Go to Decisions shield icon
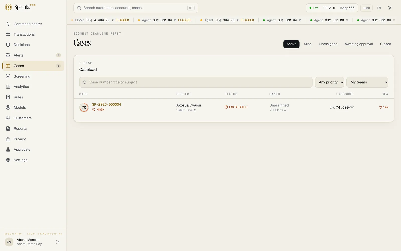The image size is (401, 251). [x=8, y=45]
